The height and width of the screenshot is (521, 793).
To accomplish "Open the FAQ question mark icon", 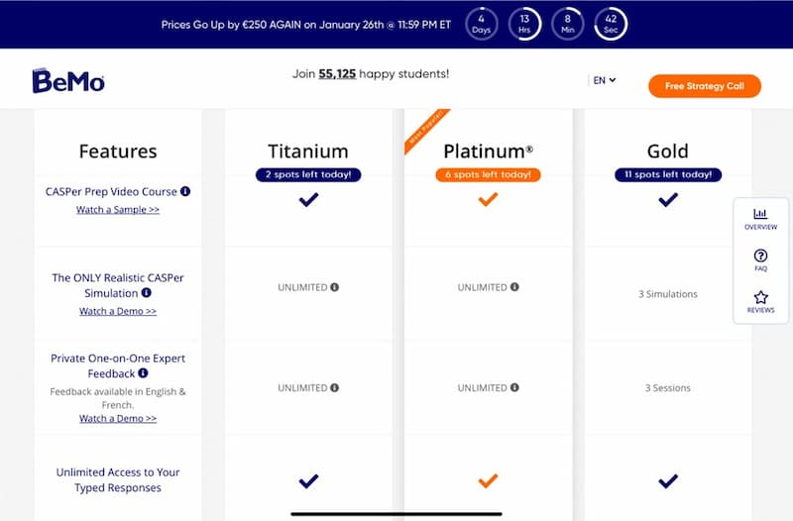I will [760, 260].
